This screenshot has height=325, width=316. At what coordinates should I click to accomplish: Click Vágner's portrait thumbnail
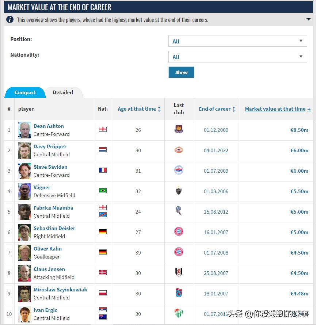(24, 191)
